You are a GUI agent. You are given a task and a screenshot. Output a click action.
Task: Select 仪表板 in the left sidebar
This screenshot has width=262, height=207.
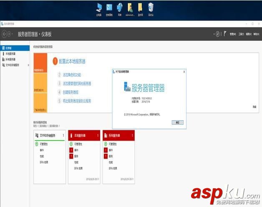(15, 48)
